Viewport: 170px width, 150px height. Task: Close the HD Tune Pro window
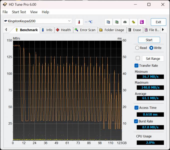pos(163,4)
